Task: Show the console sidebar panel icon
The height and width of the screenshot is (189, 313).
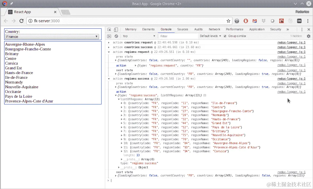Action: pyautogui.click(x=109, y=36)
